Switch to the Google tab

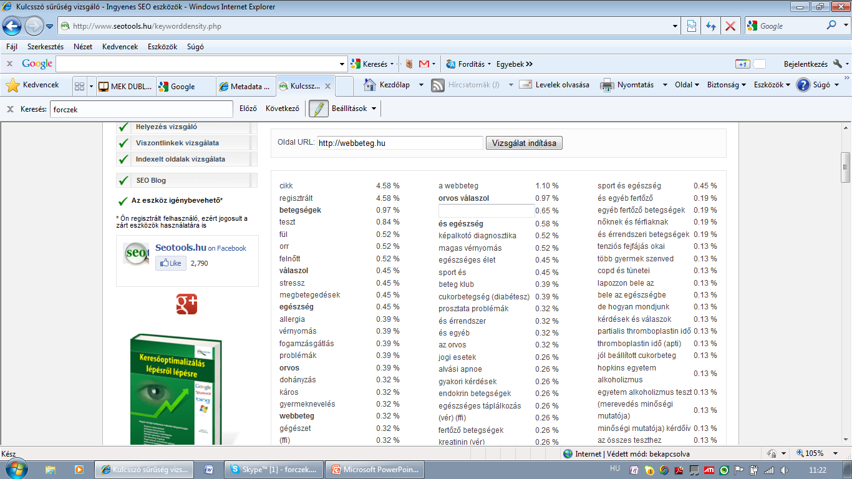(x=185, y=87)
